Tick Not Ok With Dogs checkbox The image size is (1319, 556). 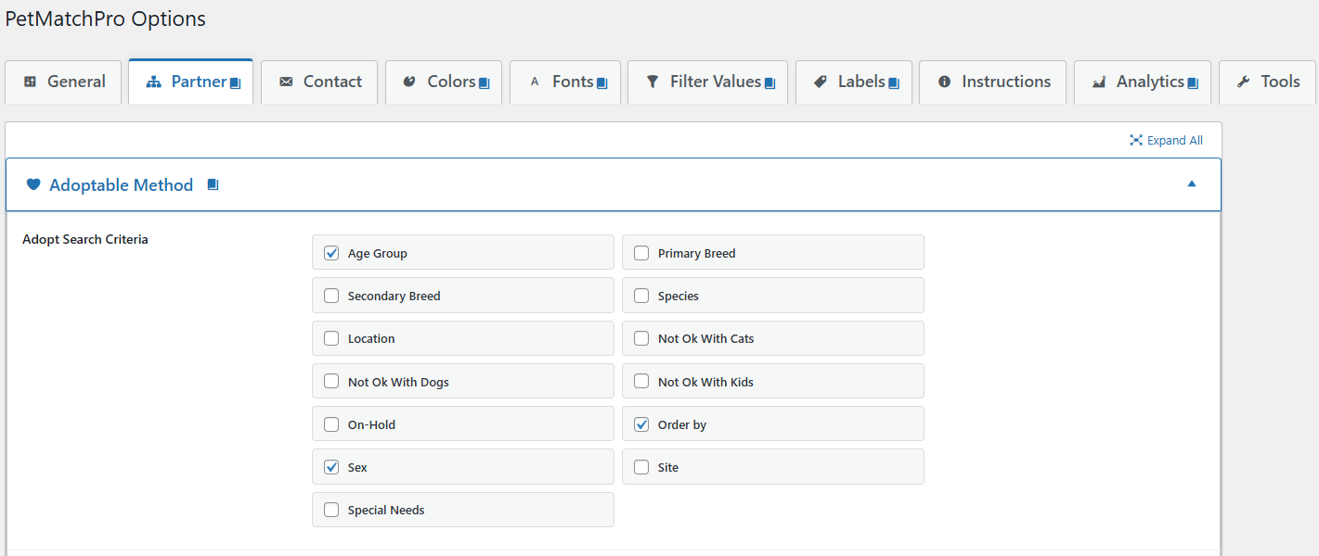331,382
